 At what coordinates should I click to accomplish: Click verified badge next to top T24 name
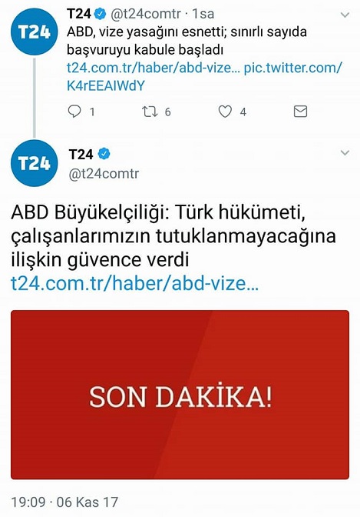[101, 14]
